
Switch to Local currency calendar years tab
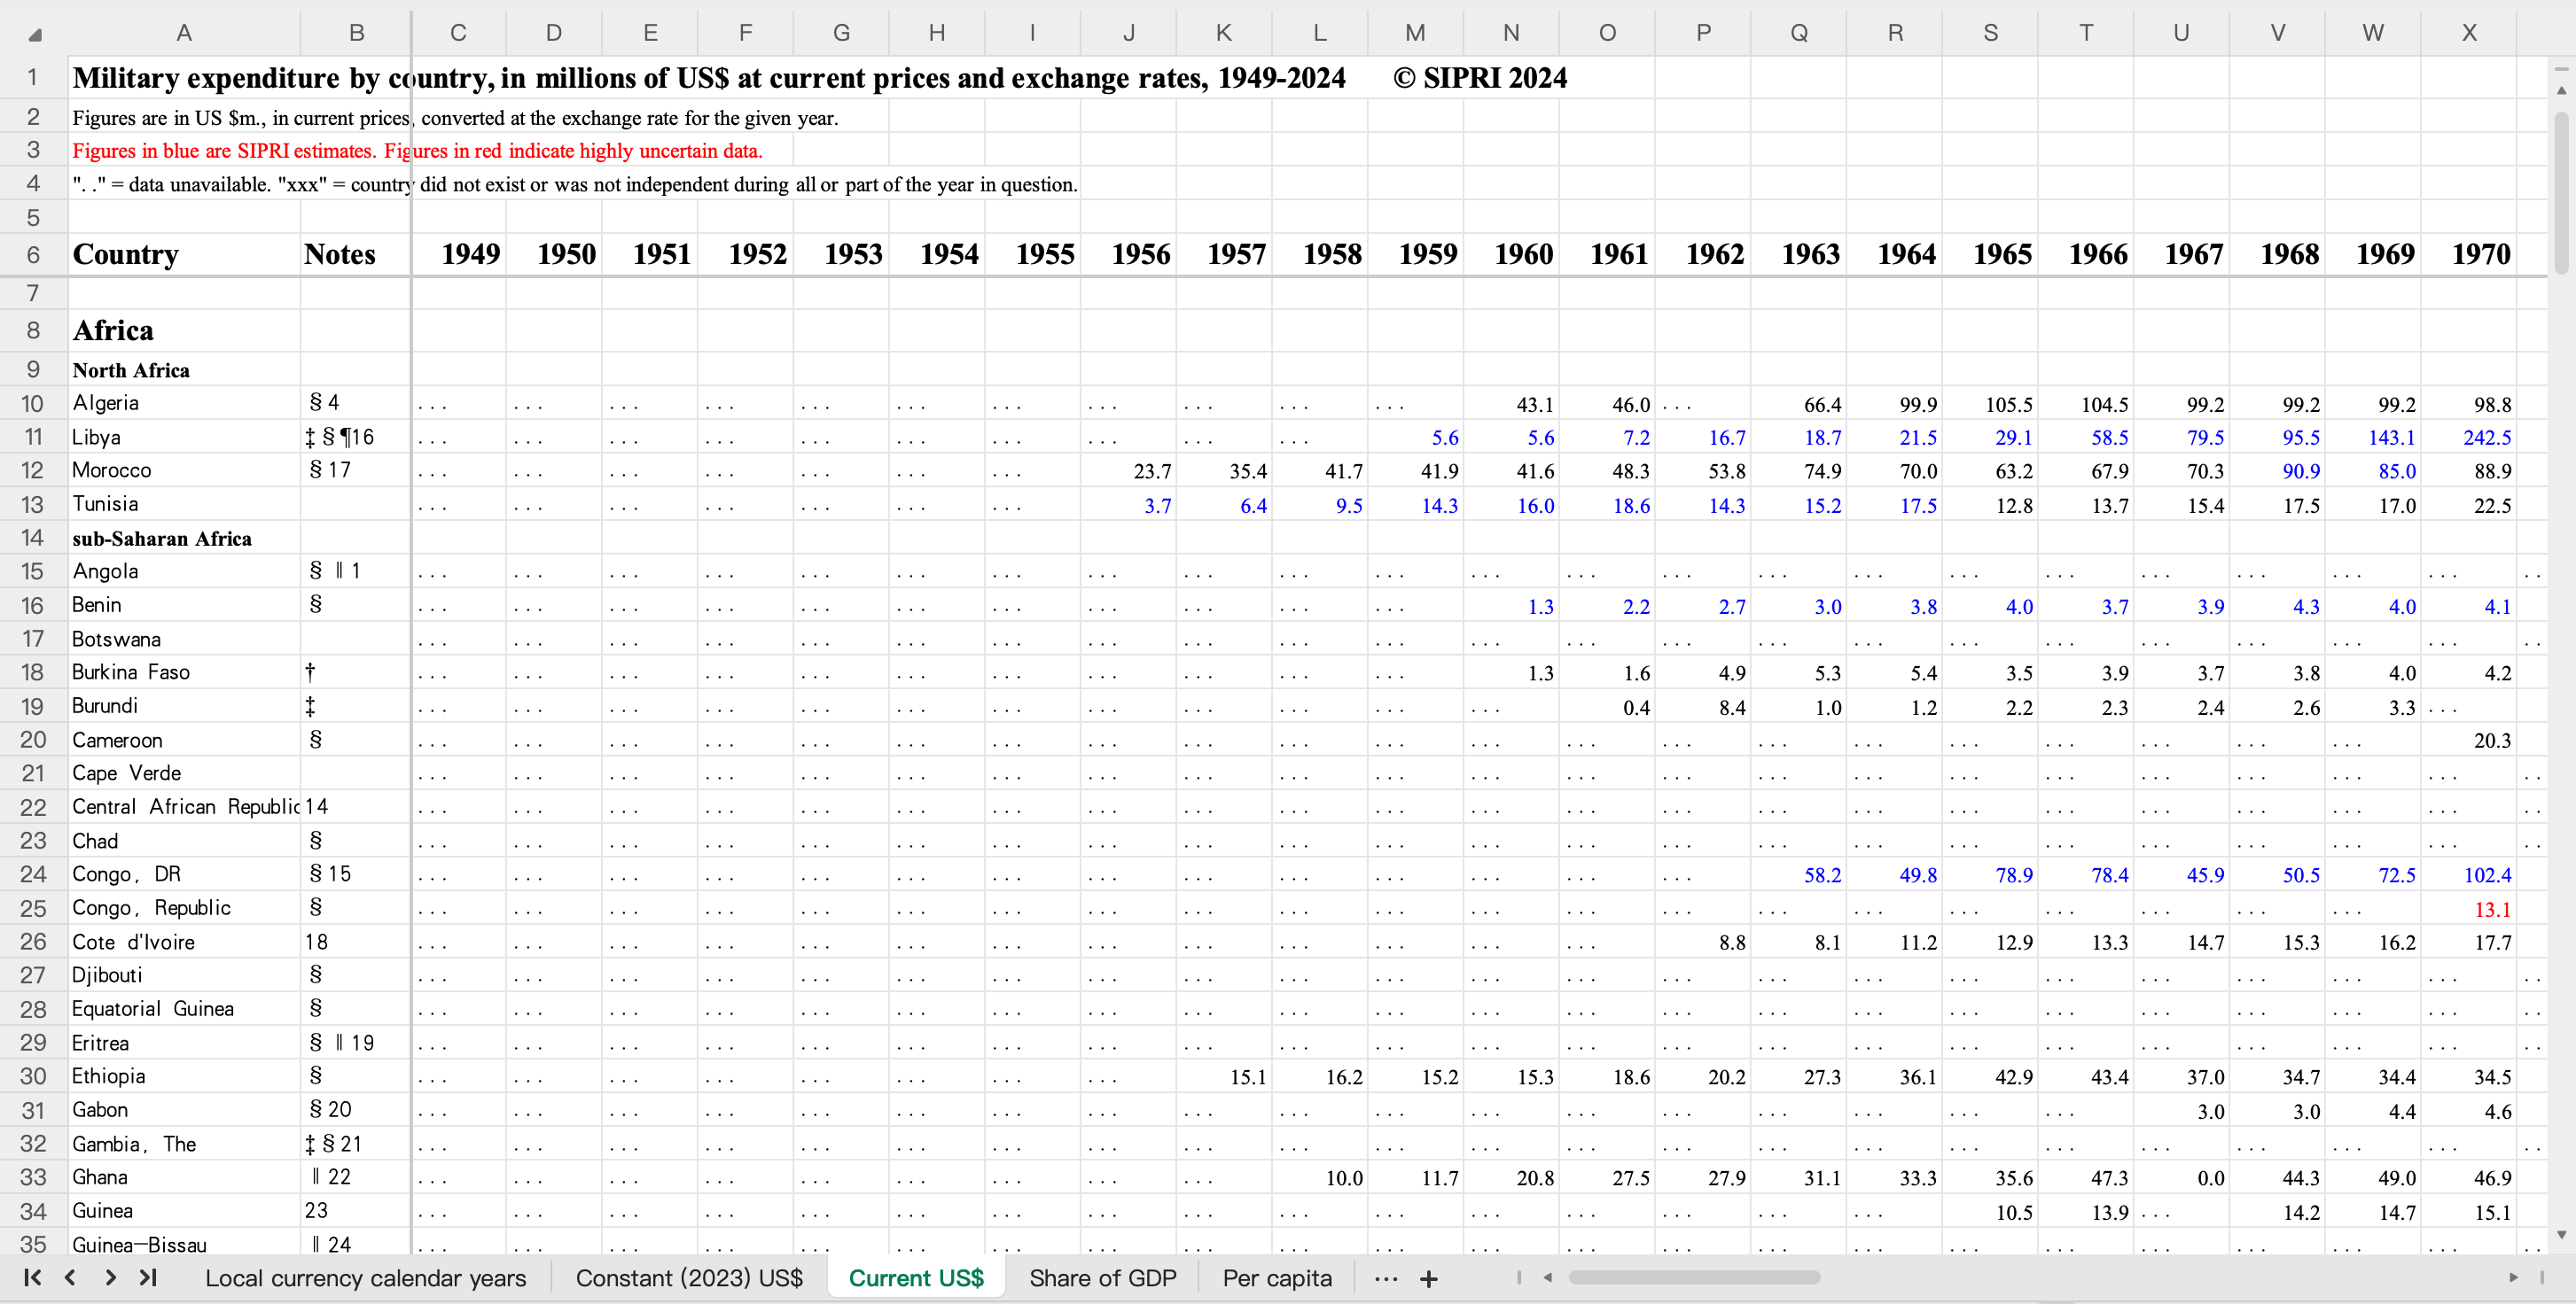click(365, 1278)
